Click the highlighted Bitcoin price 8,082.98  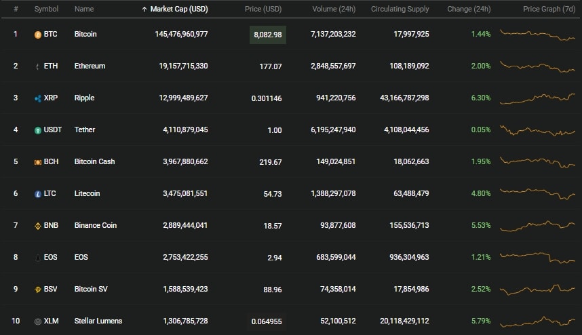268,35
